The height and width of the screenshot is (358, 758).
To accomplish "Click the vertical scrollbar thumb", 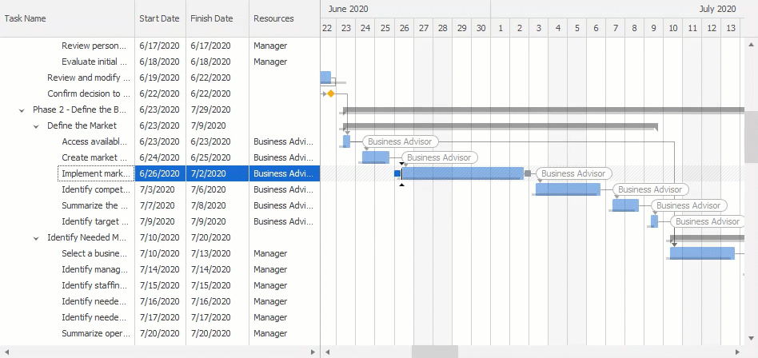I will pos(752,137).
